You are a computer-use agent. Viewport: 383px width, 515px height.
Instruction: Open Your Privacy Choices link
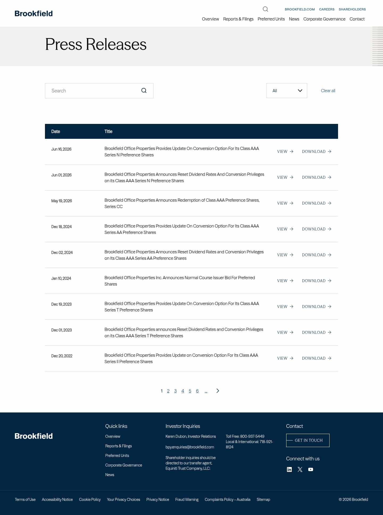(123, 500)
